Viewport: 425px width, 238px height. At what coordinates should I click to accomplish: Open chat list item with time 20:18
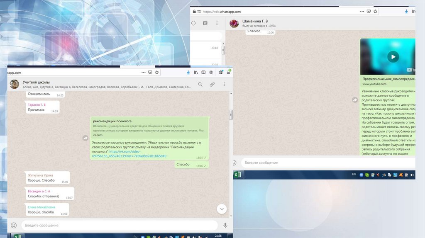pyautogui.click(x=206, y=50)
